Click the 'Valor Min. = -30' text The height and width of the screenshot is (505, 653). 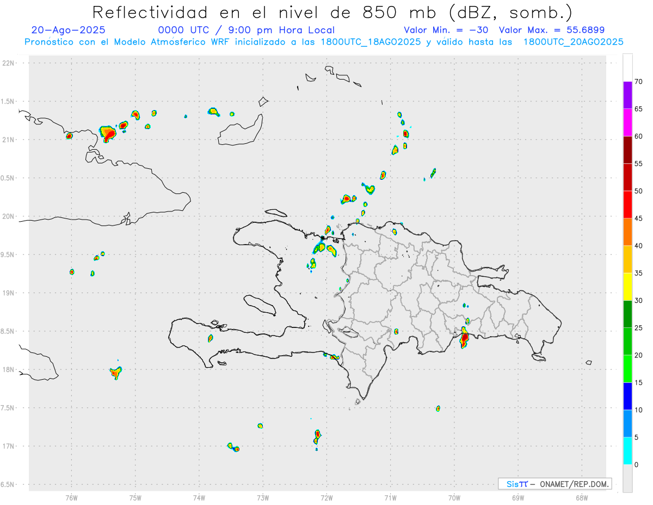pos(447,30)
